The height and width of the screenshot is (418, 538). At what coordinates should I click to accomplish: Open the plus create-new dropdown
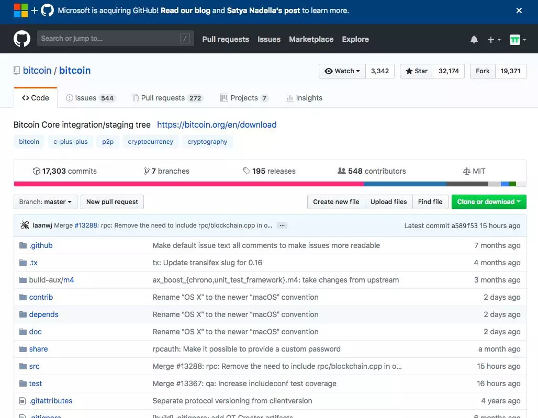click(x=494, y=40)
